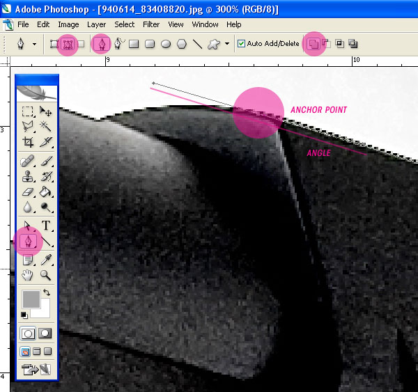The height and width of the screenshot is (392, 418).
Task: Select the Eraser tool
Action: [x=27, y=192]
